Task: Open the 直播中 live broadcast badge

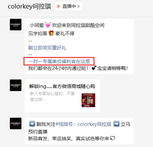Action: tap(68, 6)
